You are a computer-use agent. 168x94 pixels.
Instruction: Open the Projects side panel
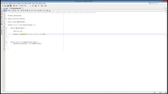pos(2,12)
